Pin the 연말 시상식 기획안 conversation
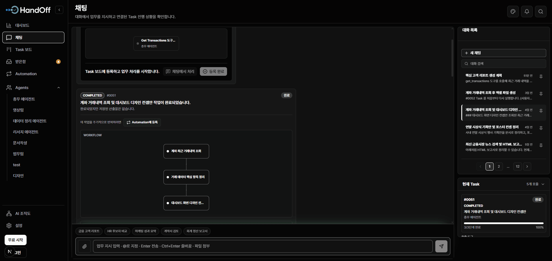This screenshot has width=552, height=261. [x=541, y=128]
